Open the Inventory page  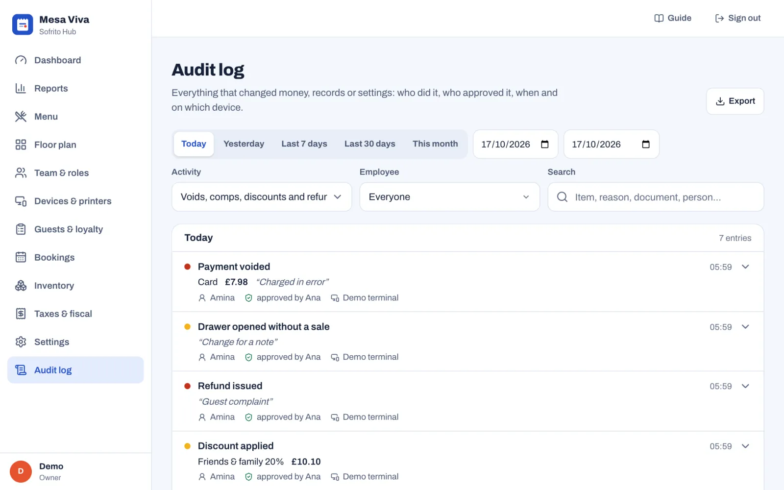pyautogui.click(x=75, y=286)
